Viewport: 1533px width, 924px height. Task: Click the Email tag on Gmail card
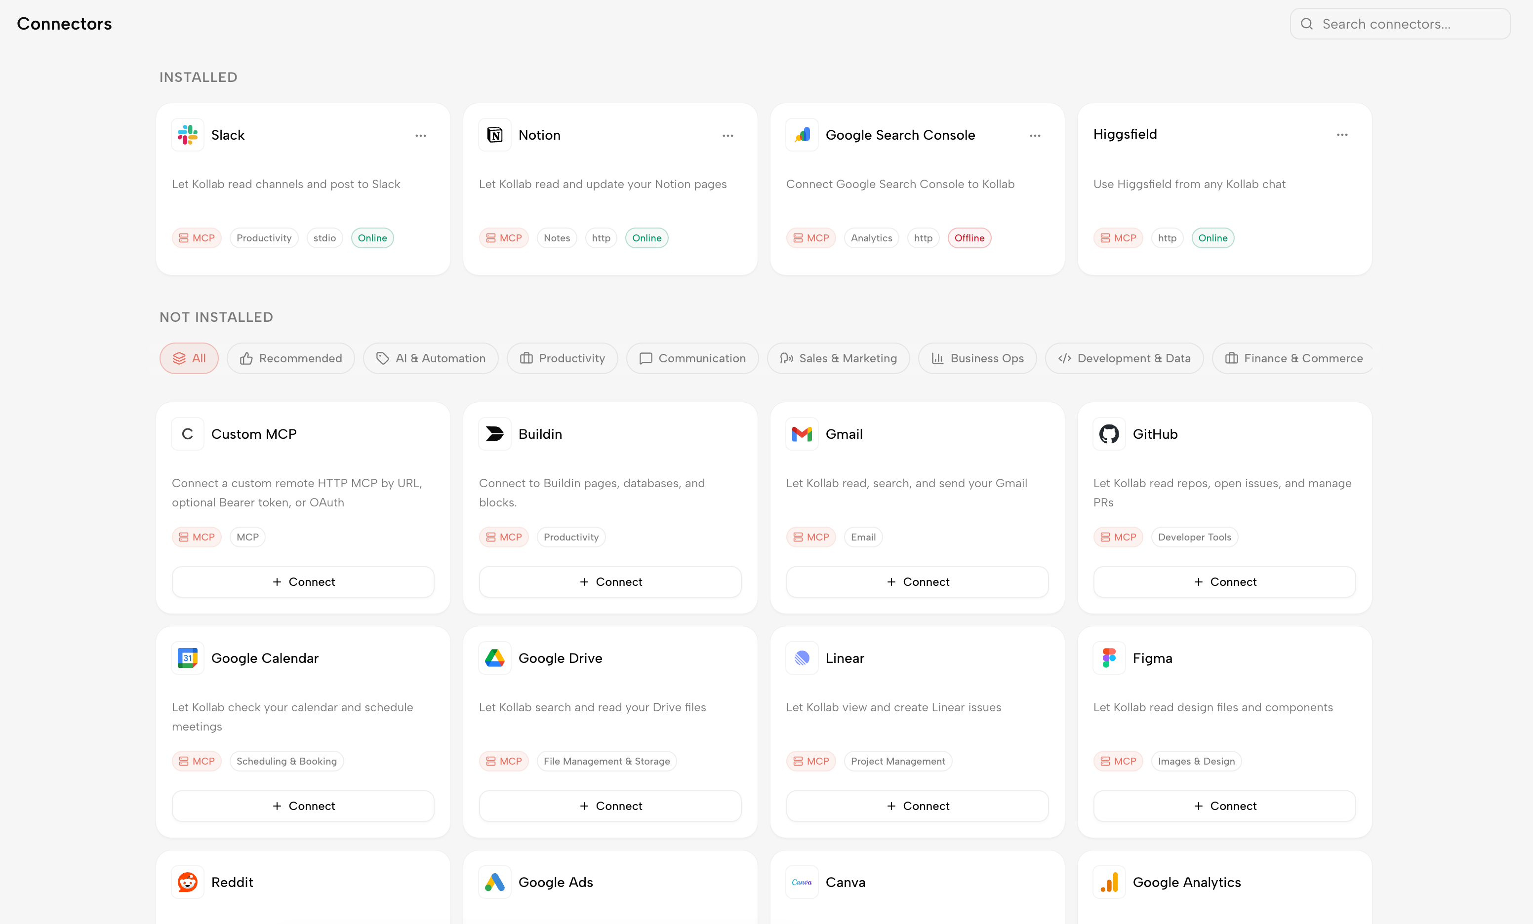pos(863,537)
